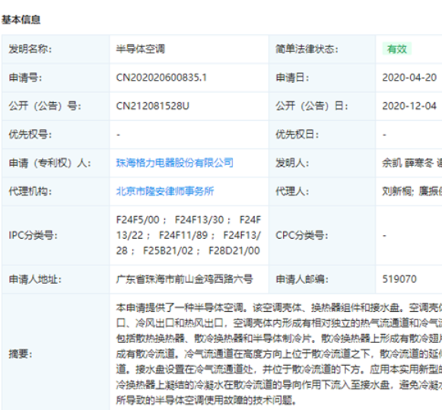Click the 优先权日 label cell
The width and height of the screenshot is (442, 410).
[x=322, y=135]
